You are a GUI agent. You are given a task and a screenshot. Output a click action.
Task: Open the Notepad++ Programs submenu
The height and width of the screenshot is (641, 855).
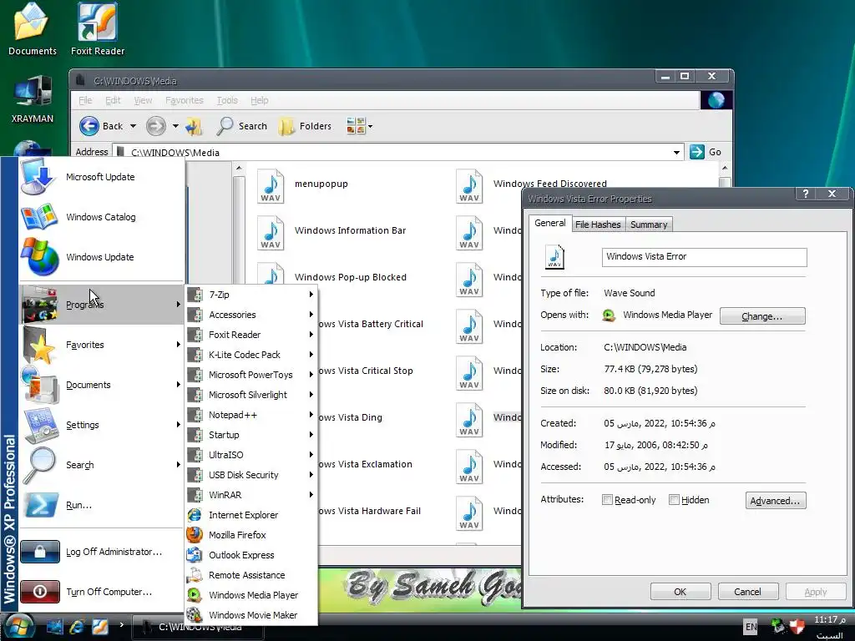coord(251,415)
